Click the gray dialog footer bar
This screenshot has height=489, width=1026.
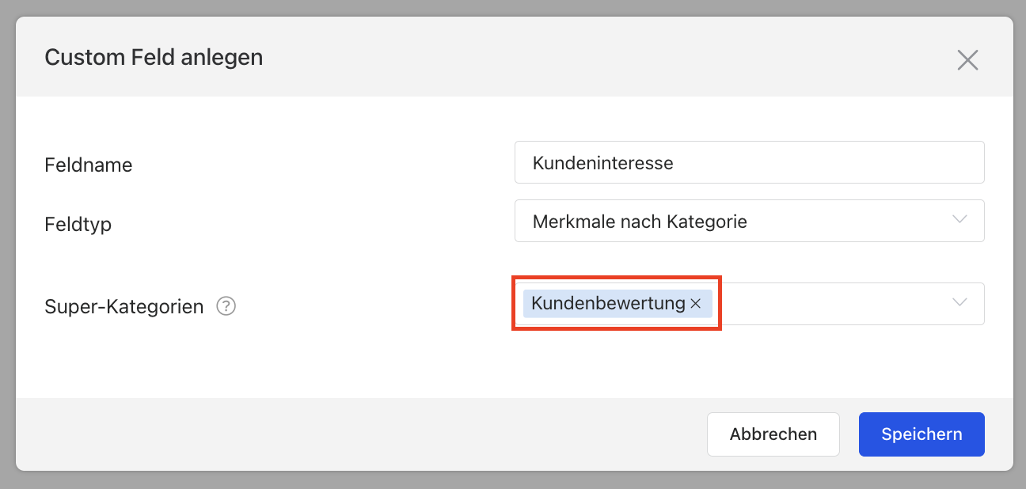(356, 434)
